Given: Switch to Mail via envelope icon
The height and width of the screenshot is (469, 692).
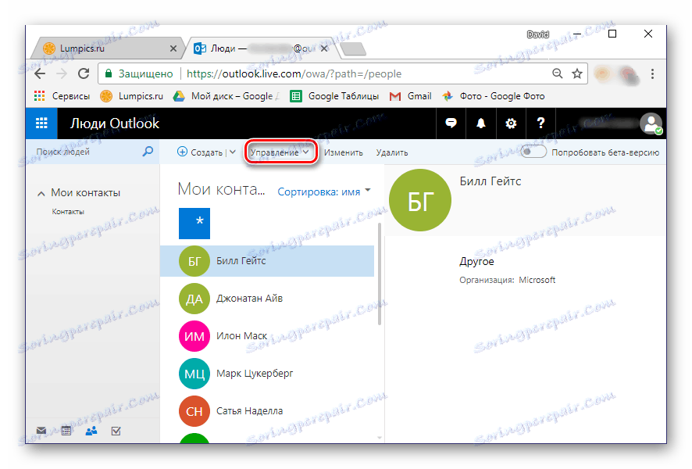Looking at the screenshot, I should (x=41, y=431).
